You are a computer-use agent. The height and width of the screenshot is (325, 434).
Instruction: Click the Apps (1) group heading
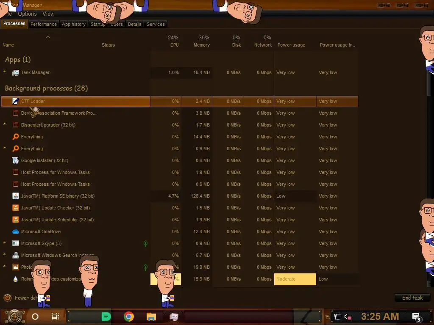click(x=18, y=59)
